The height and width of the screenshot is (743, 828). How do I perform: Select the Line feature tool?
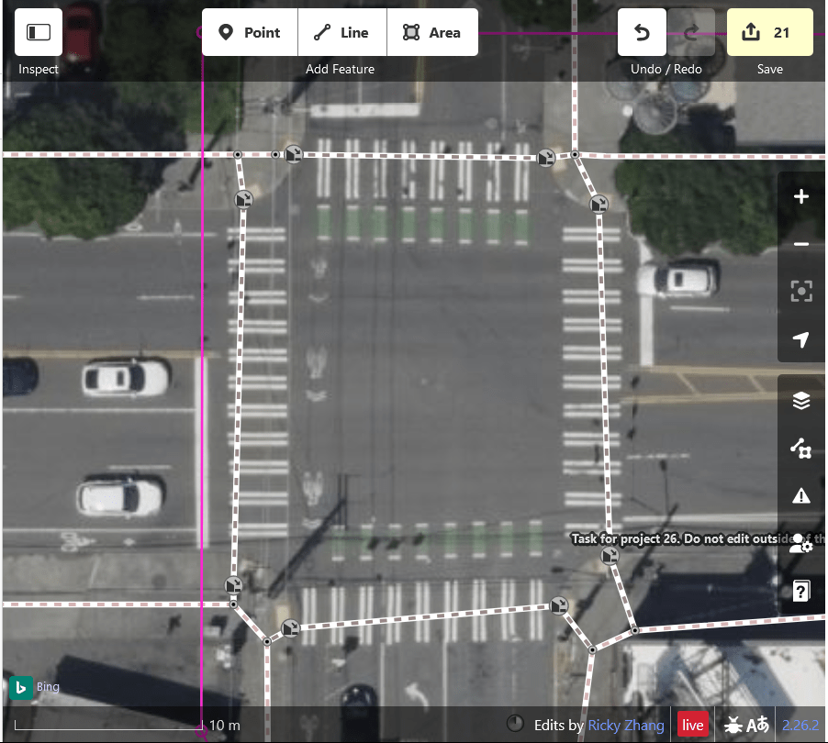click(x=342, y=32)
